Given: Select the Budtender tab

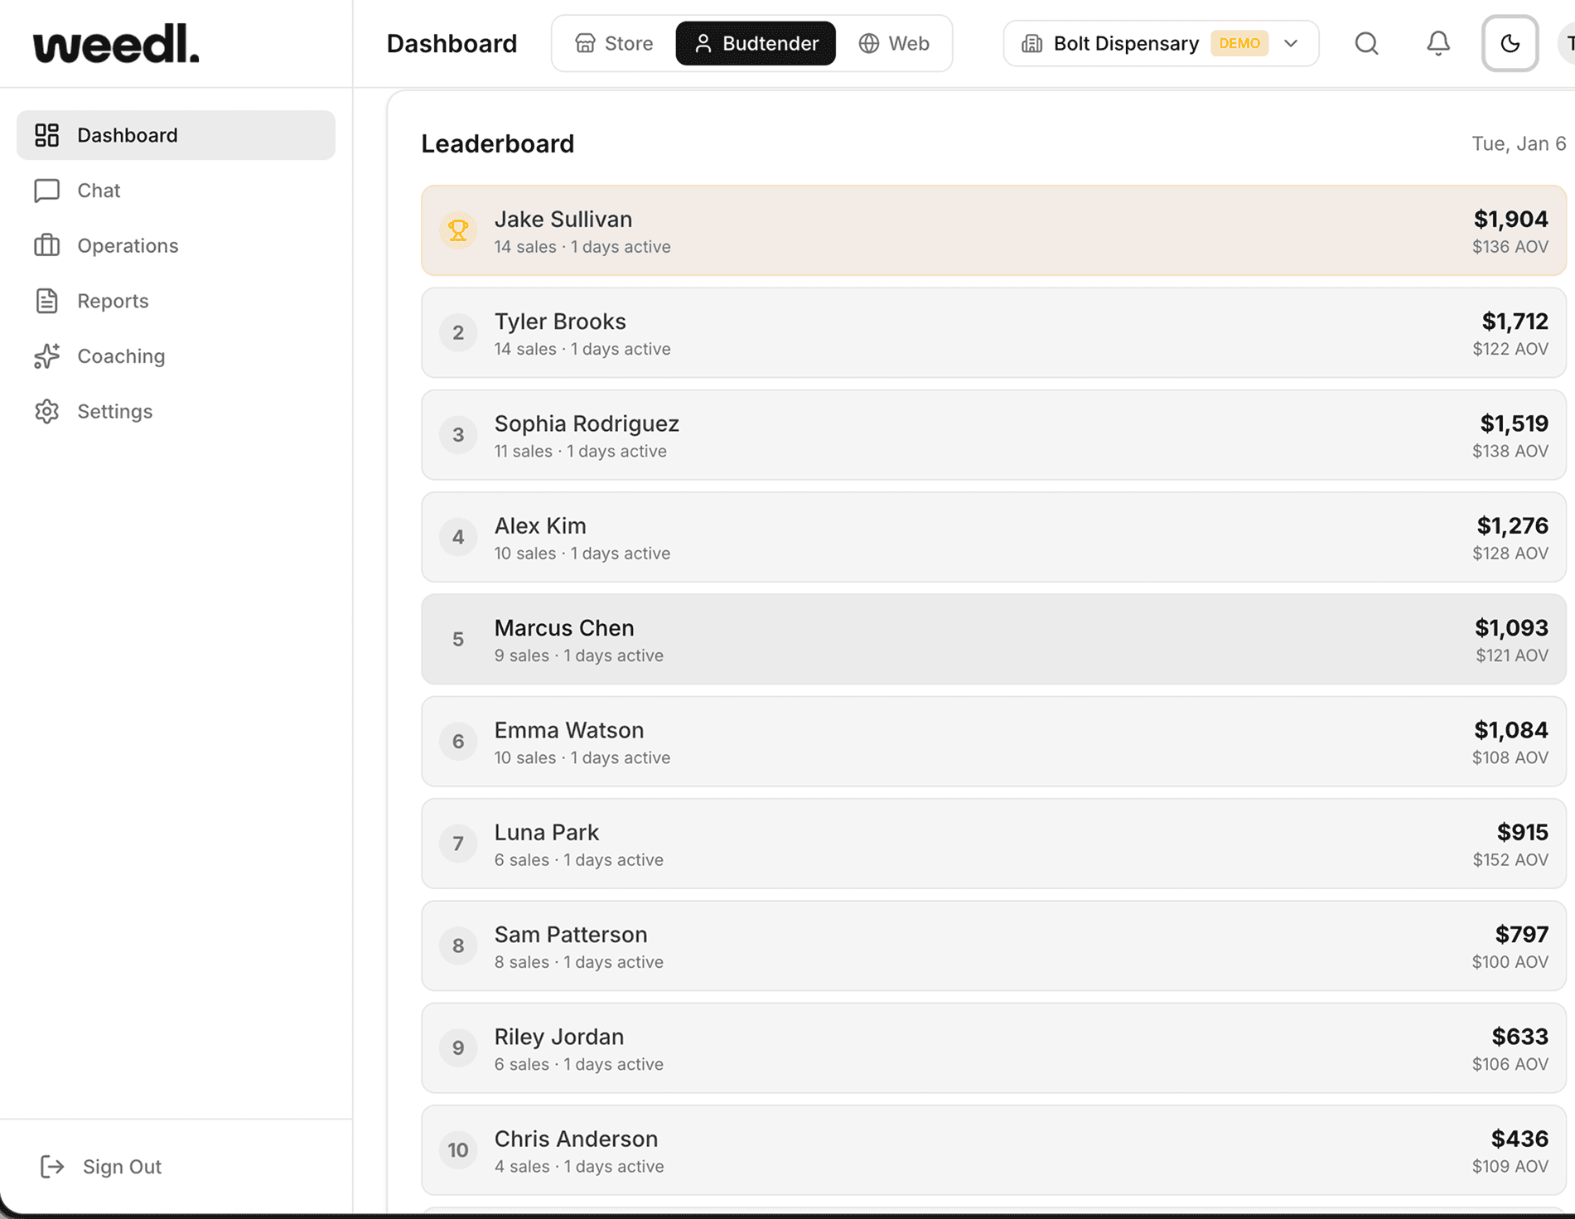Looking at the screenshot, I should coord(754,43).
